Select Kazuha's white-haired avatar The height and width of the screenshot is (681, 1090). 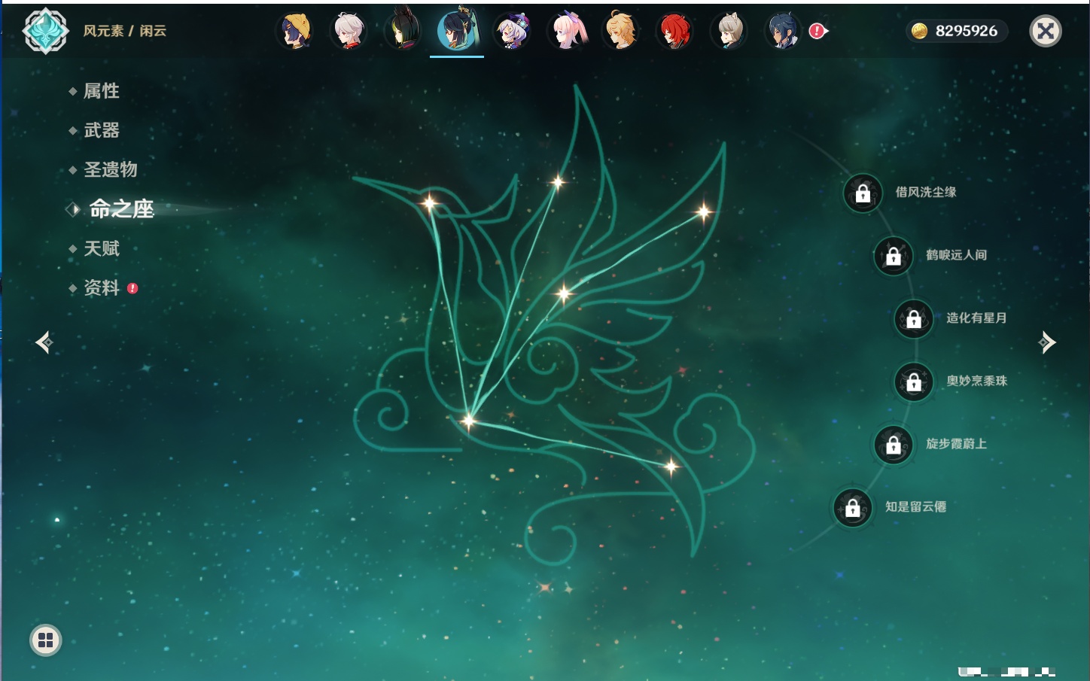point(349,32)
